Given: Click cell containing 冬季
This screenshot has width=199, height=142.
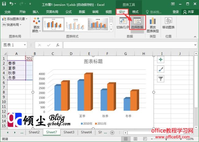Looking at the screenshot, I should tap(17, 78).
